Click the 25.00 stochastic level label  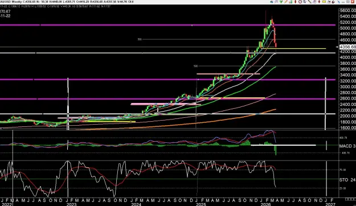[342, 188]
